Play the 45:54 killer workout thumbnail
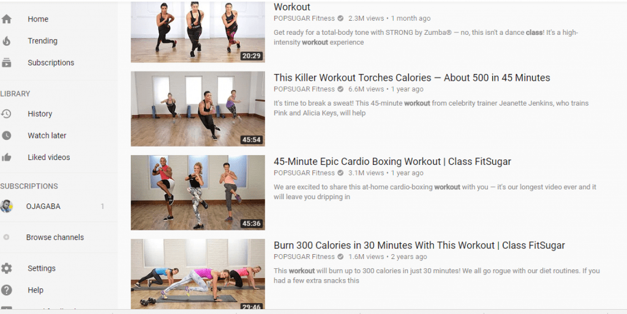Viewport: 627px width, 314px height. [x=198, y=109]
